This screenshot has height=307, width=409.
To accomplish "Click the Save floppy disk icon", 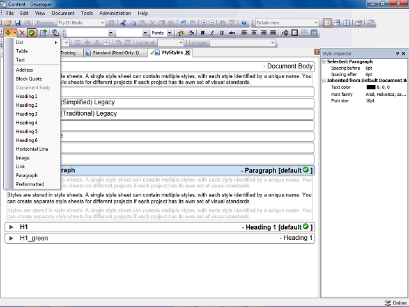I will 17,23.
